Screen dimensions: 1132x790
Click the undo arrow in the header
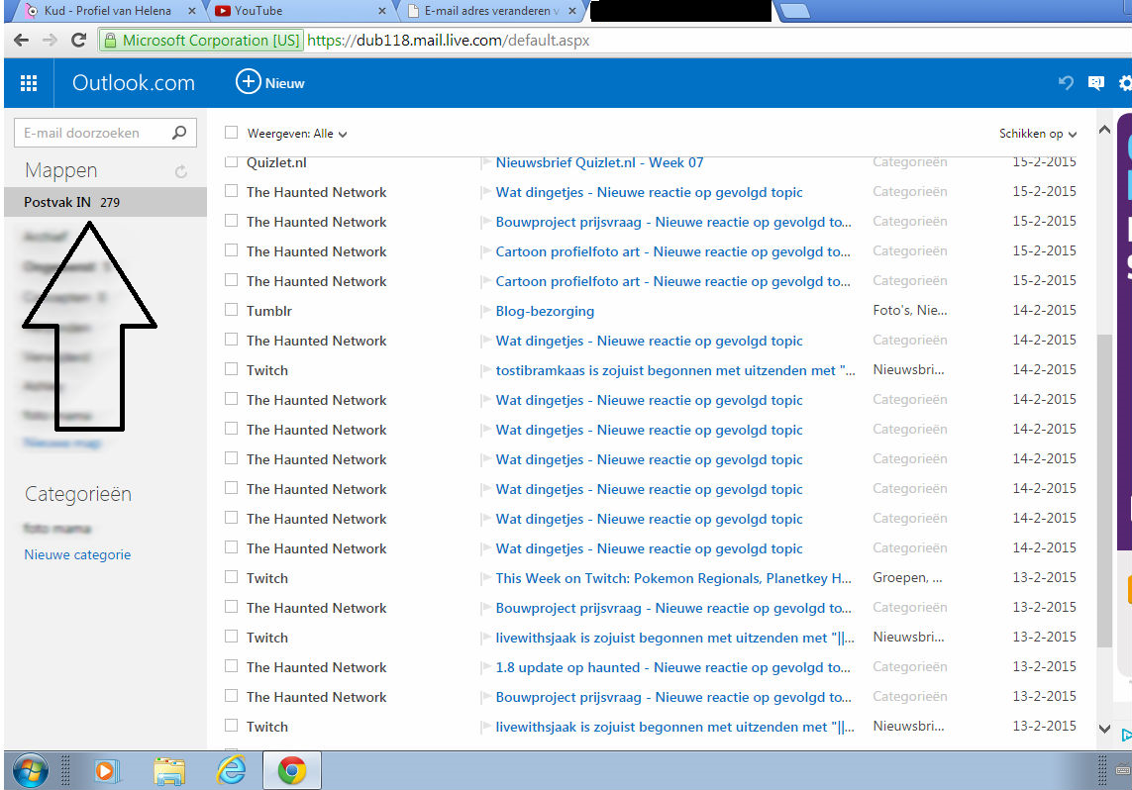(x=1066, y=83)
